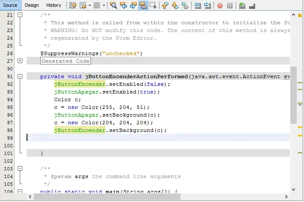This screenshot has width=304, height=202.
Task: Click setEnabled(false) on line 92
Action: pyautogui.click(x=138, y=84)
